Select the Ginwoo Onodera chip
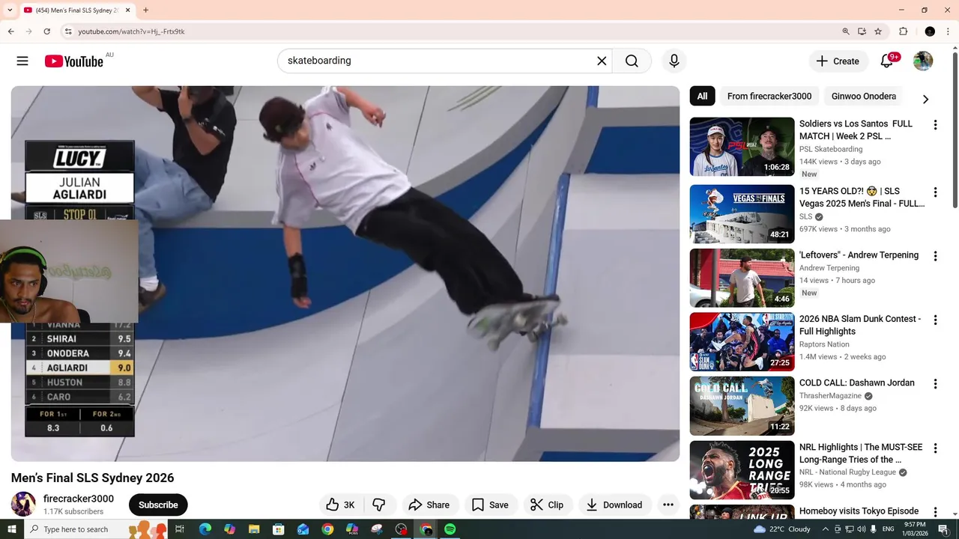The height and width of the screenshot is (539, 959). (x=863, y=97)
